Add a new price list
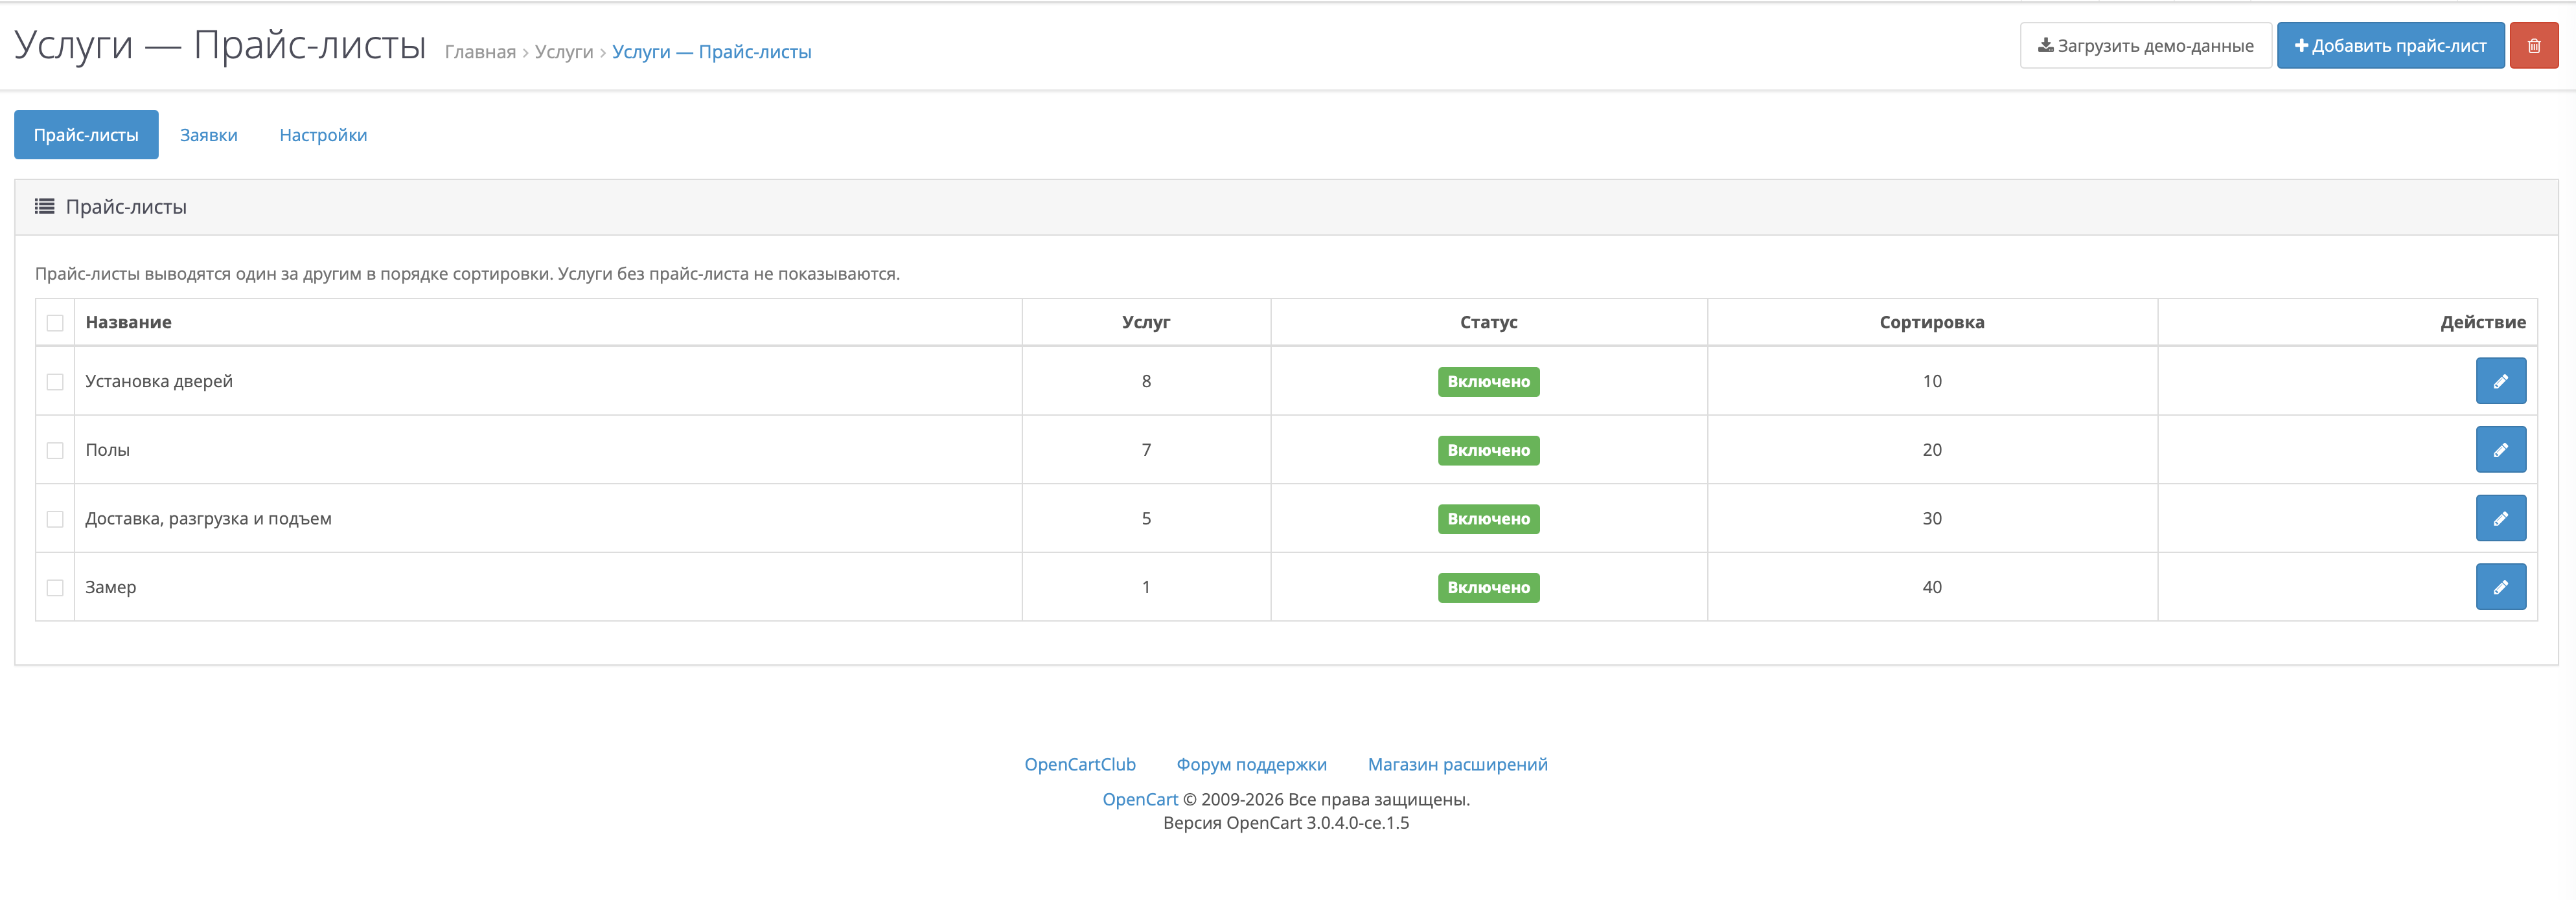 [2390, 46]
